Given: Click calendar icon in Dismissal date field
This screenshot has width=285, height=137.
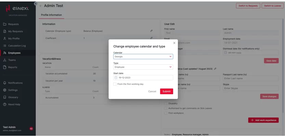Looking at the screenshot, I should click(226, 53).
